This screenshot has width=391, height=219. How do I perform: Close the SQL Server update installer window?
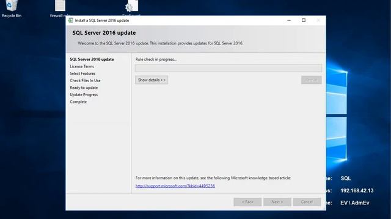(x=318, y=20)
